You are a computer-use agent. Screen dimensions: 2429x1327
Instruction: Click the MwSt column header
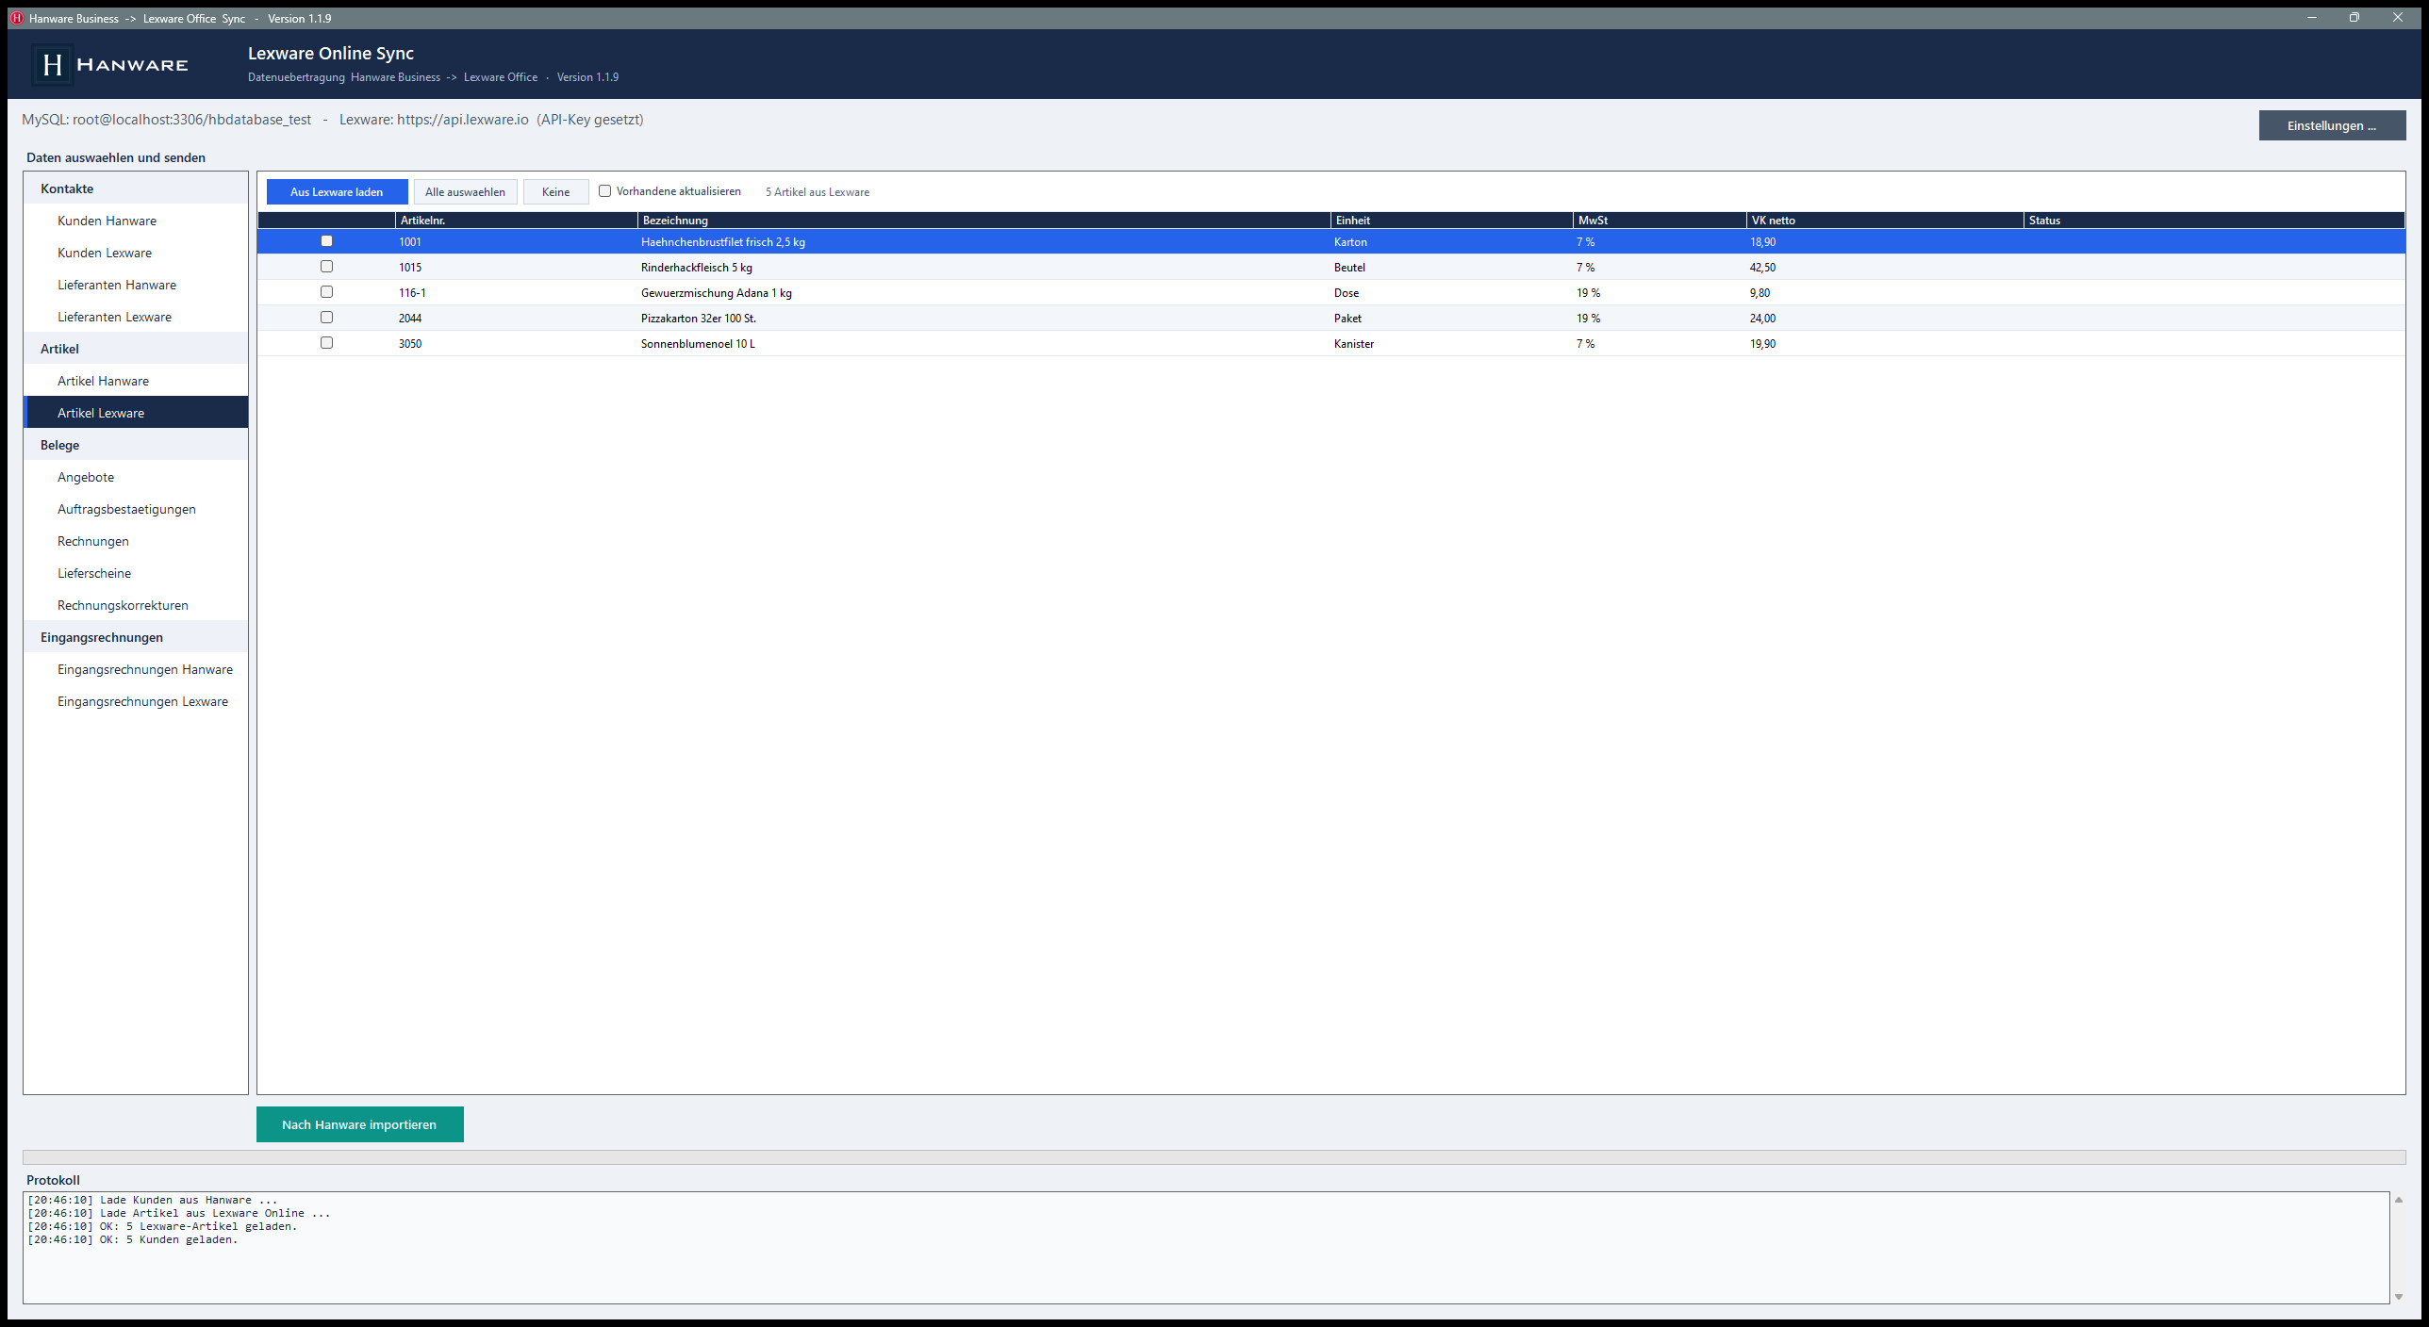point(1661,221)
